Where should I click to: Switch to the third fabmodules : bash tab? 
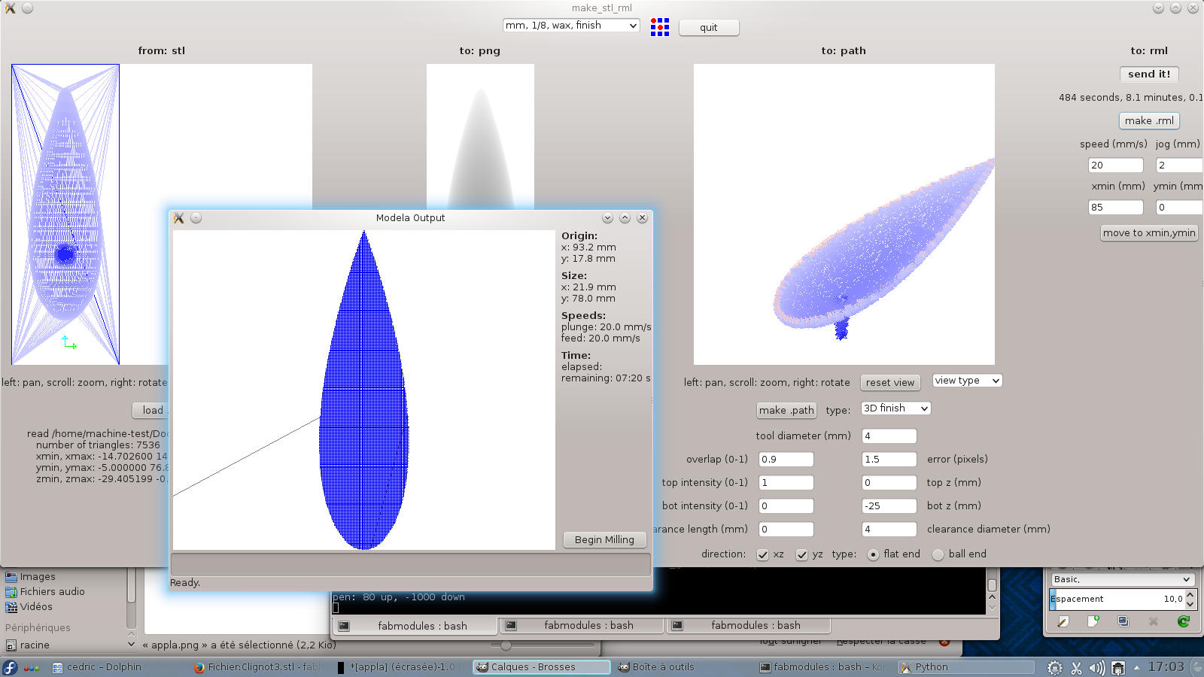tap(749, 626)
